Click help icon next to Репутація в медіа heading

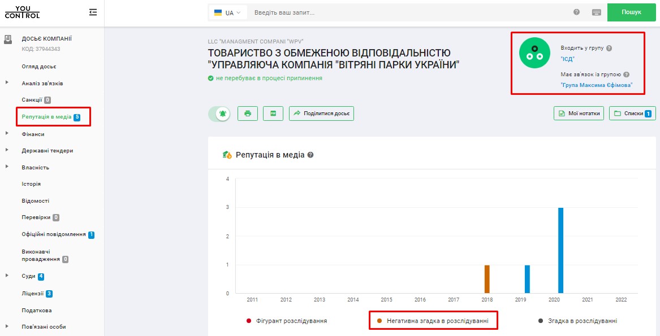click(x=310, y=155)
